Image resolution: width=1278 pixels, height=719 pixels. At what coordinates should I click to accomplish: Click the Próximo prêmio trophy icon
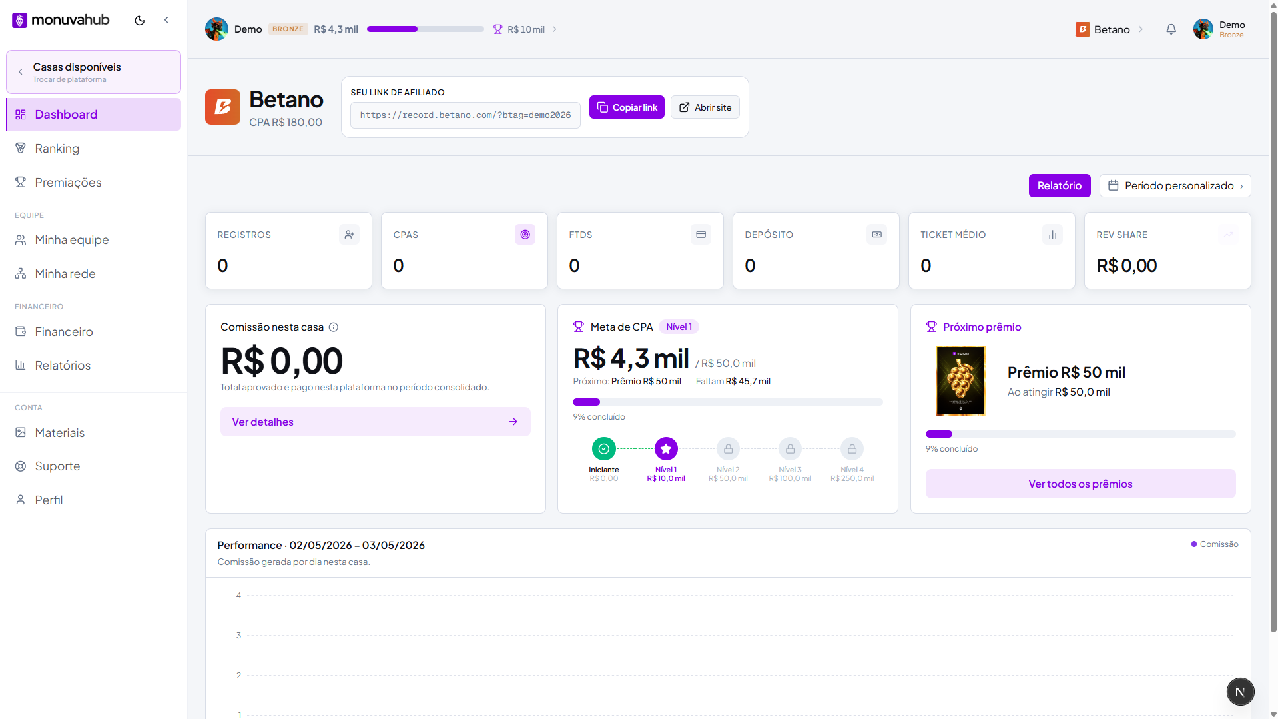932,327
